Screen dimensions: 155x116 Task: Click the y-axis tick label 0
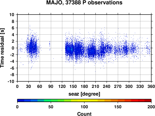coord(13,48)
